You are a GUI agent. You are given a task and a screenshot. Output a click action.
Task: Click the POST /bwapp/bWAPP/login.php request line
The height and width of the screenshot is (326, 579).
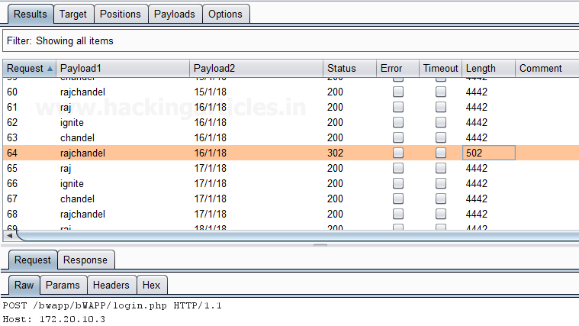click(112, 305)
